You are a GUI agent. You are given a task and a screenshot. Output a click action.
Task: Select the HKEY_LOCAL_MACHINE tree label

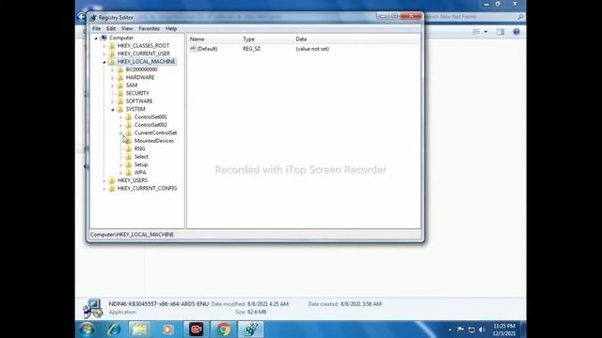coord(146,62)
